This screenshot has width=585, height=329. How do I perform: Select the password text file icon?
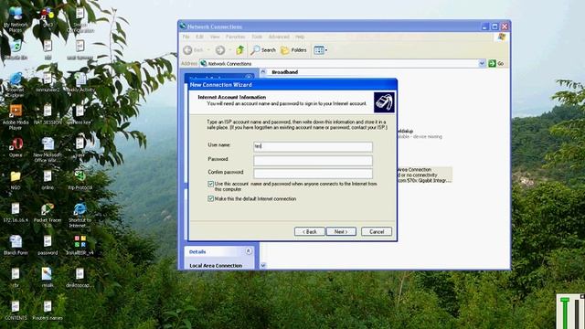click(48, 245)
